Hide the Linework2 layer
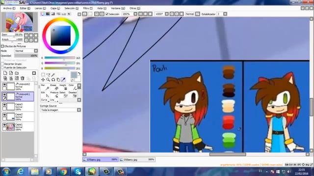The image size is (314, 176). [x=4, y=85]
